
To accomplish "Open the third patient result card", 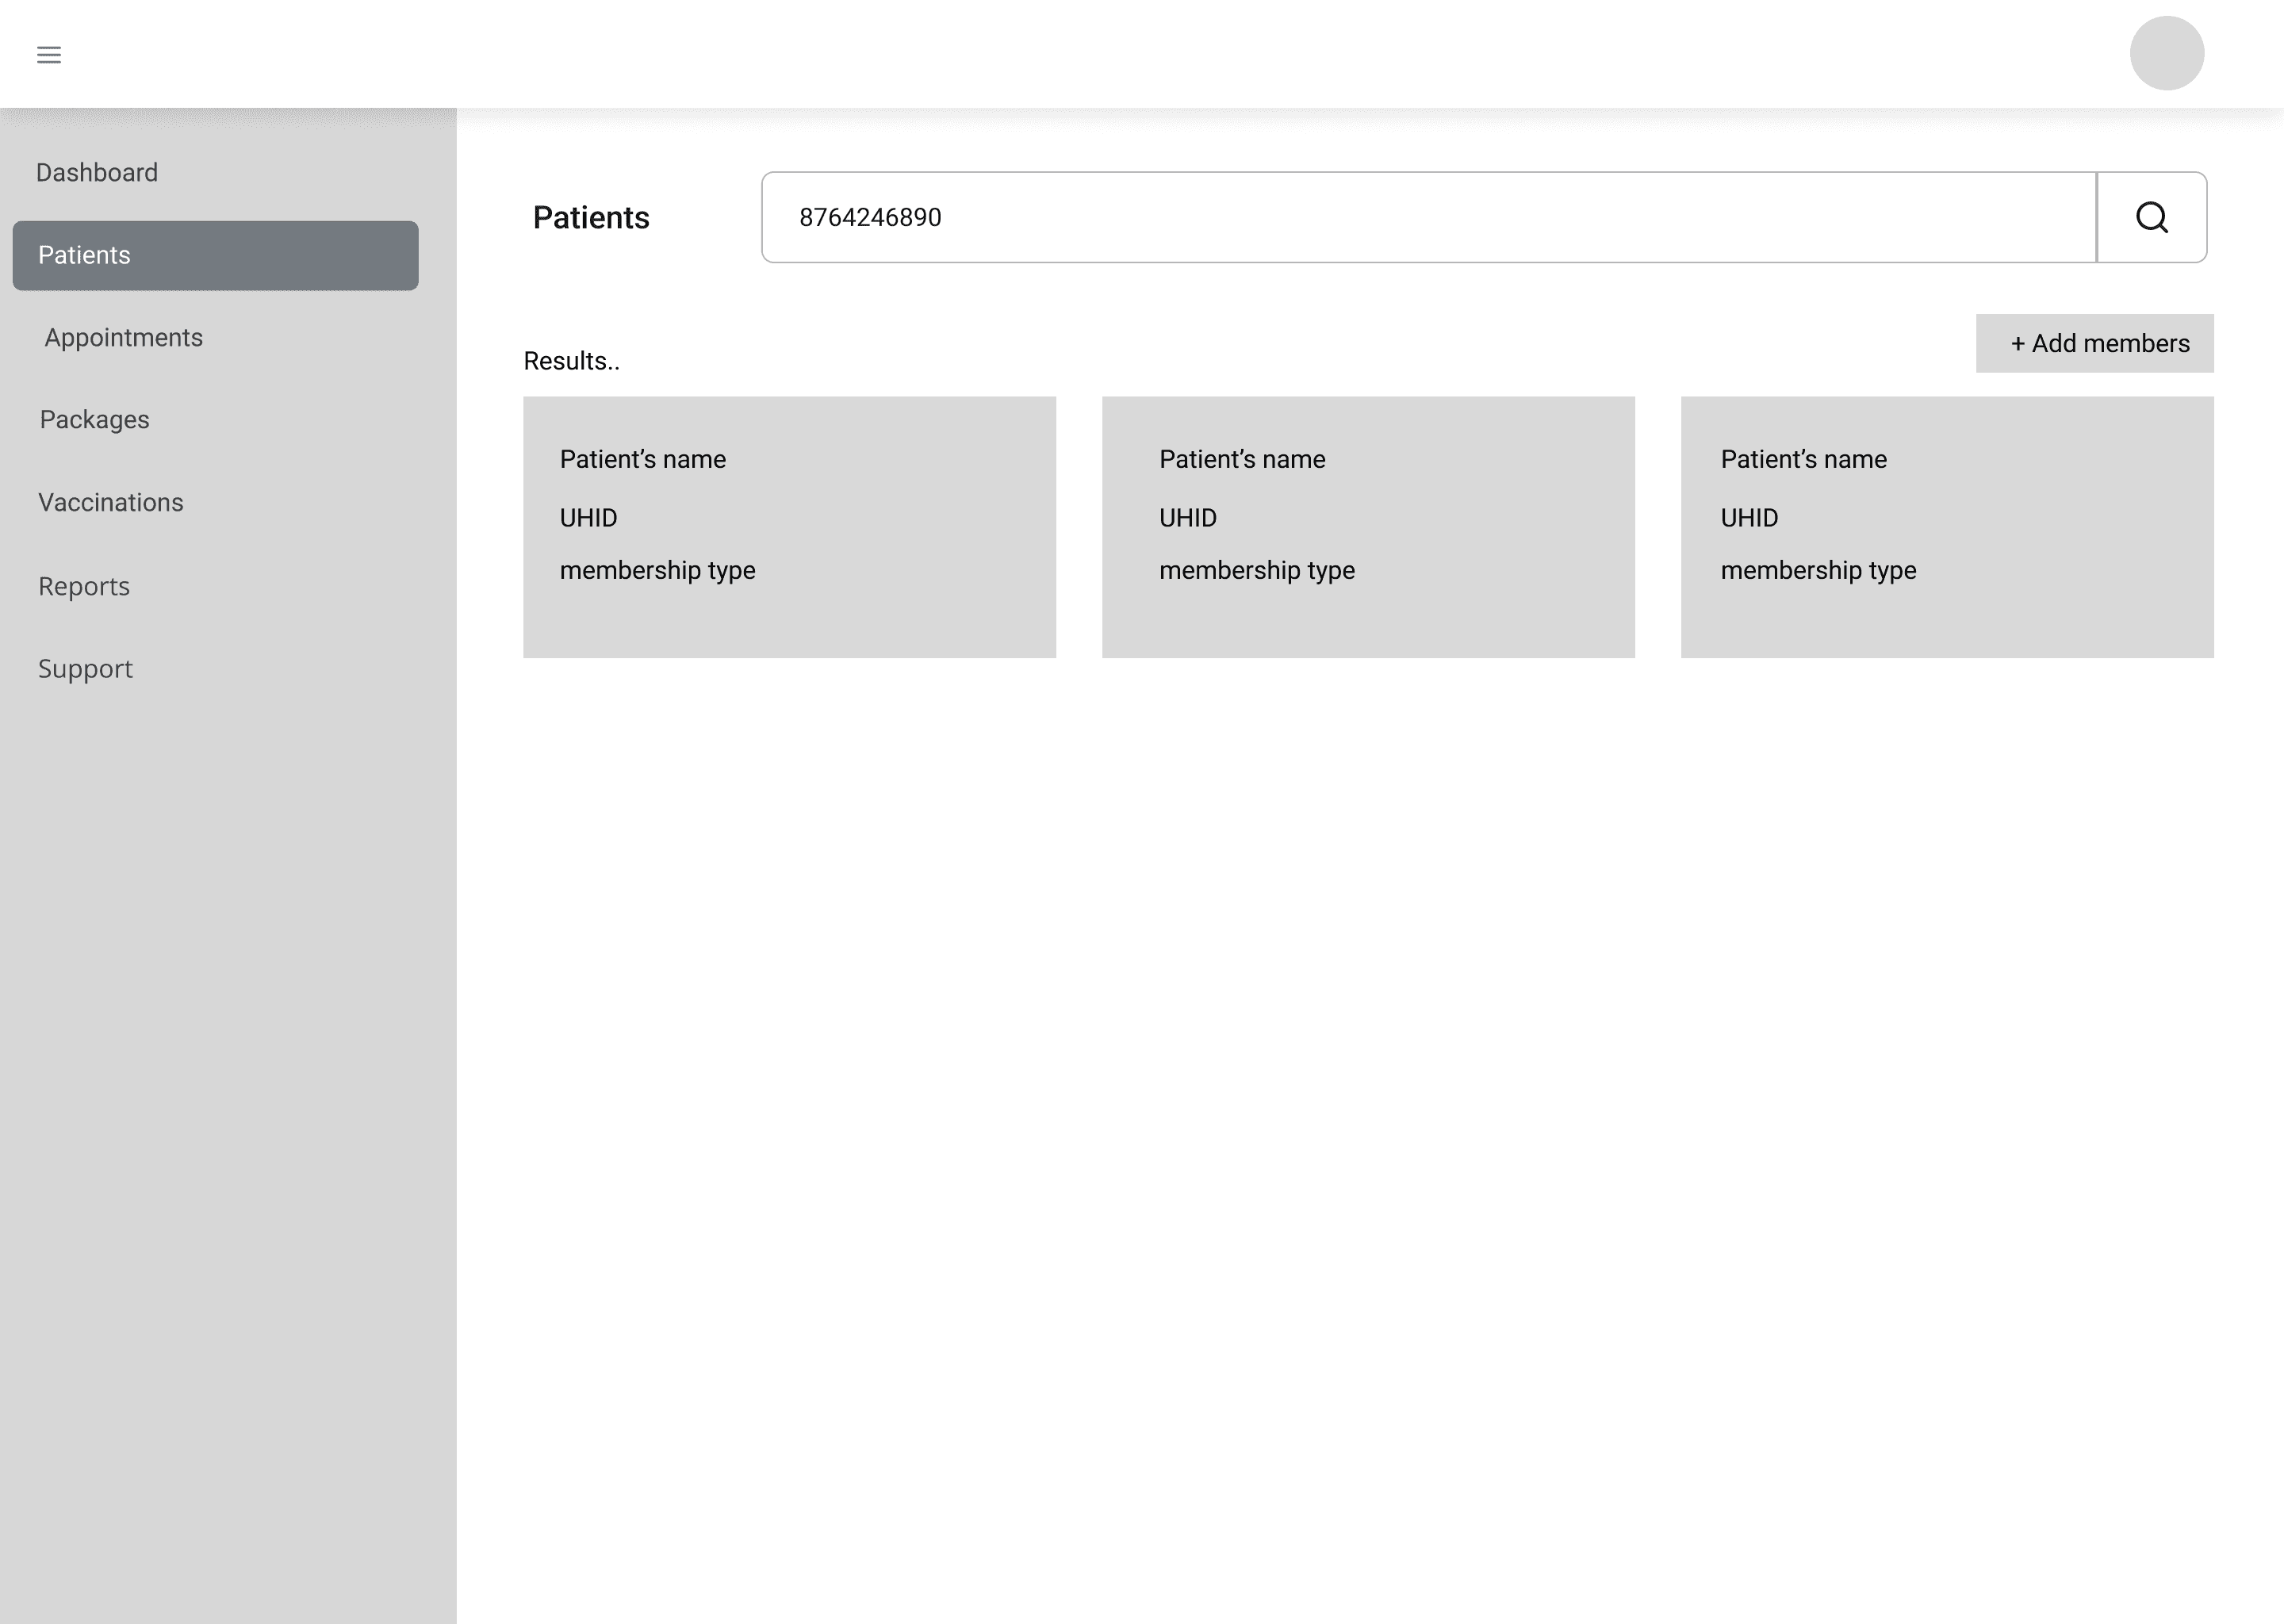I will pyautogui.click(x=1946, y=527).
